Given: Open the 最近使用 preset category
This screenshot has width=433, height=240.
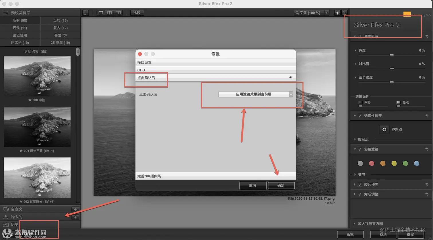Looking at the screenshot, I should pyautogui.click(x=20, y=35).
